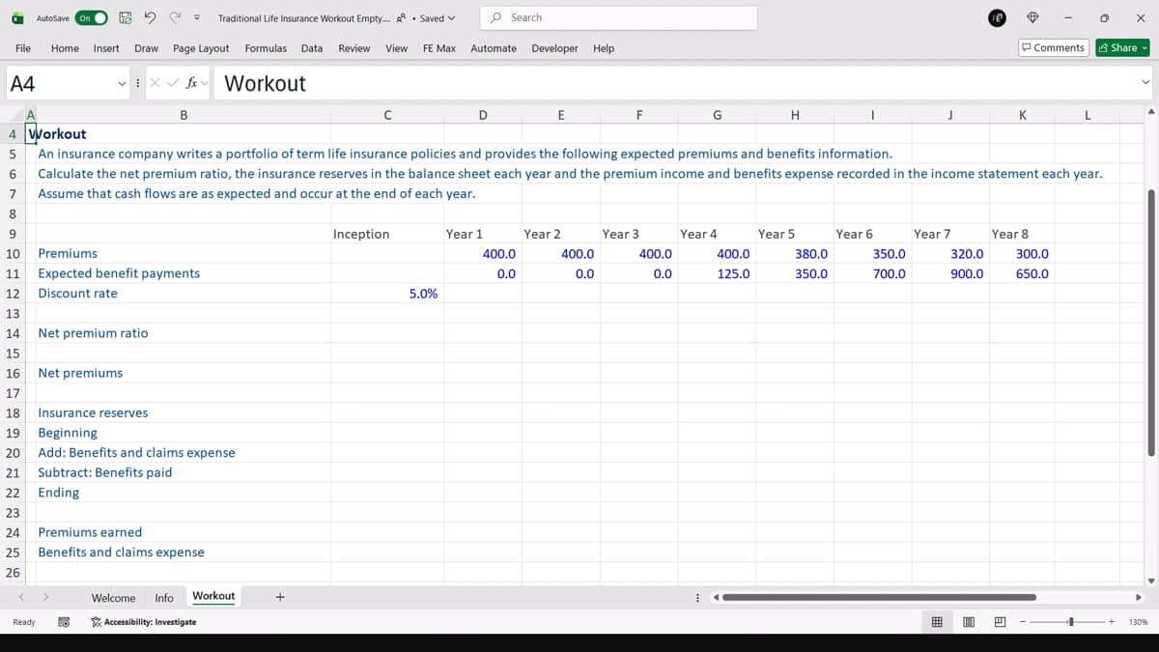Click Accessibility: Investigate in status bar
This screenshot has height=652, width=1159.
click(x=143, y=622)
